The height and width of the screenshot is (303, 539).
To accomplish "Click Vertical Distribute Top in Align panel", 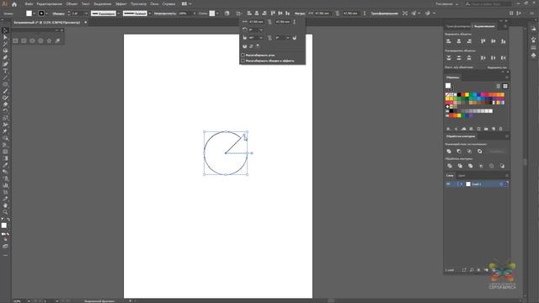I will coord(449,58).
